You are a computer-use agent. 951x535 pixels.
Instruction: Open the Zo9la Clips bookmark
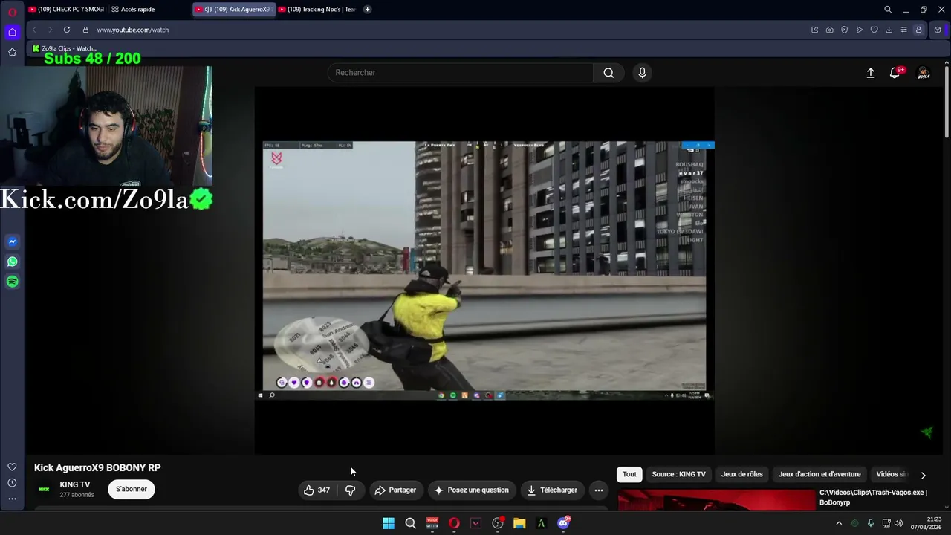[65, 48]
